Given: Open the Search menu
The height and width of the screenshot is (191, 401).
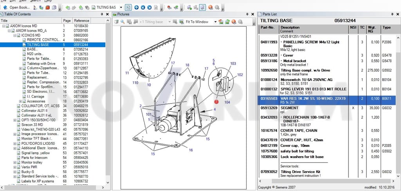Looking at the screenshot, I should click(35, 1).
